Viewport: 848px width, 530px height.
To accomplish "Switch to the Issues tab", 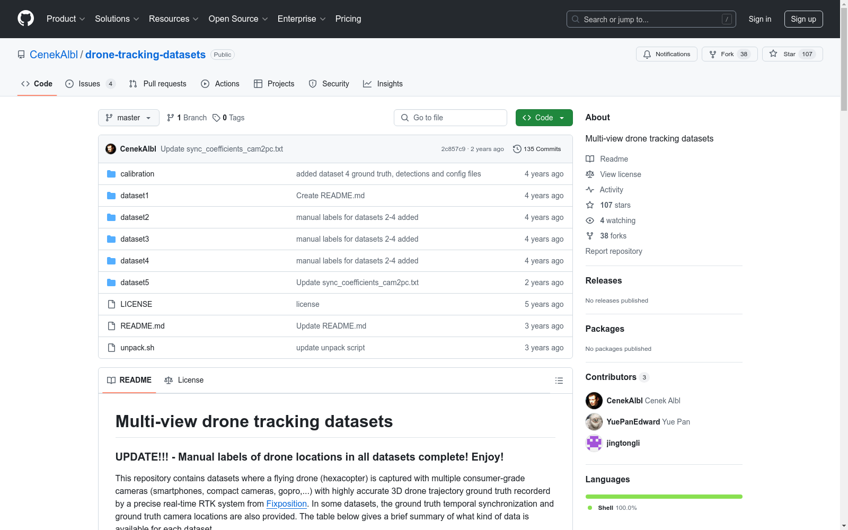I will [90, 84].
